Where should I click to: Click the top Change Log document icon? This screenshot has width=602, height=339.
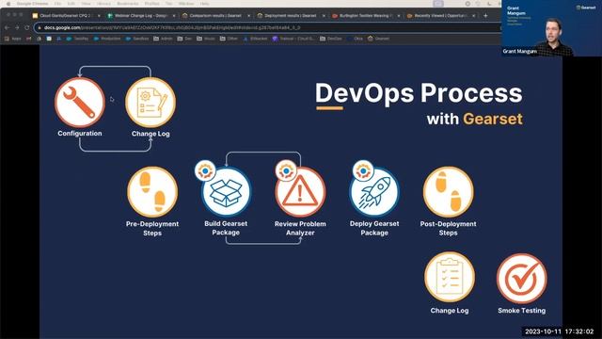point(150,103)
